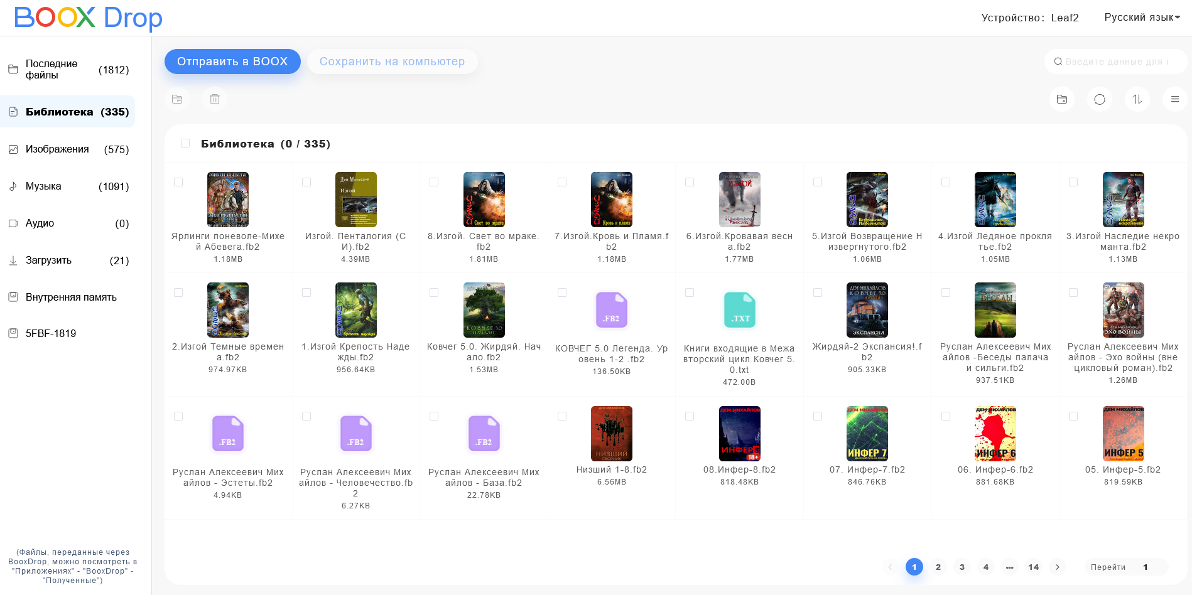
Task: Click the Music note icon in sidebar
Action: pos(13,186)
